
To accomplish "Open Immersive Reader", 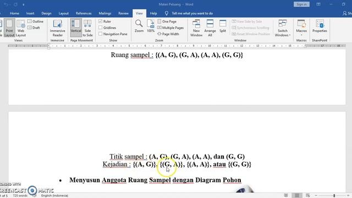I will pyautogui.click(x=57, y=28).
